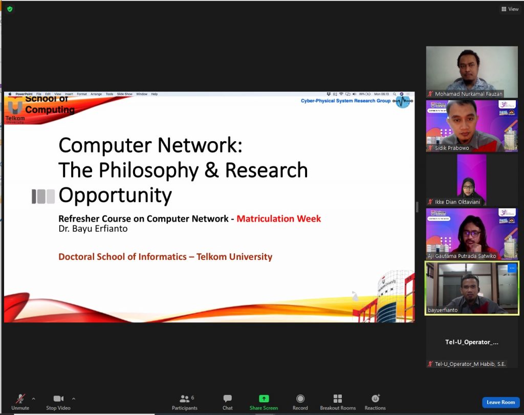Image resolution: width=524 pixels, height=415 pixels.
Task: Select Mohamad Nurkamal Fauzan's video tile
Action: 471,72
